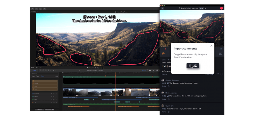Open the viewer layout dropdown below the viewer
254x119 pixels.
click(33, 68)
